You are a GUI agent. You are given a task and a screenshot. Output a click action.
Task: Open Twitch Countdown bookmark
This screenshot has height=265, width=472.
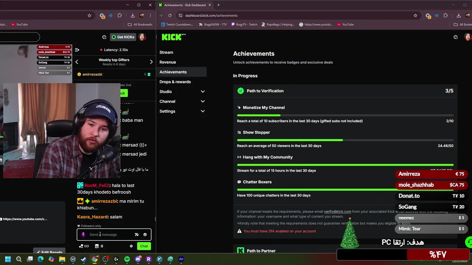177,25
